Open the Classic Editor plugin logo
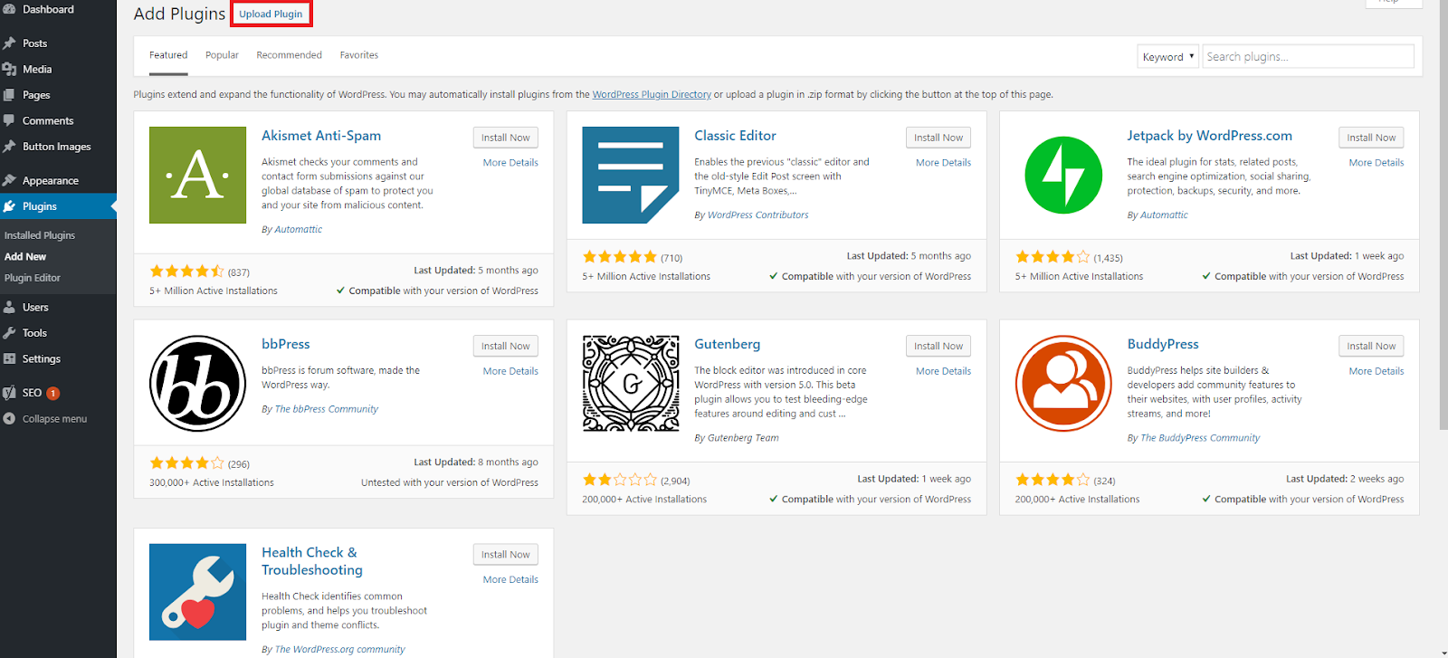Viewport: 1448px width, 658px height. coord(631,175)
